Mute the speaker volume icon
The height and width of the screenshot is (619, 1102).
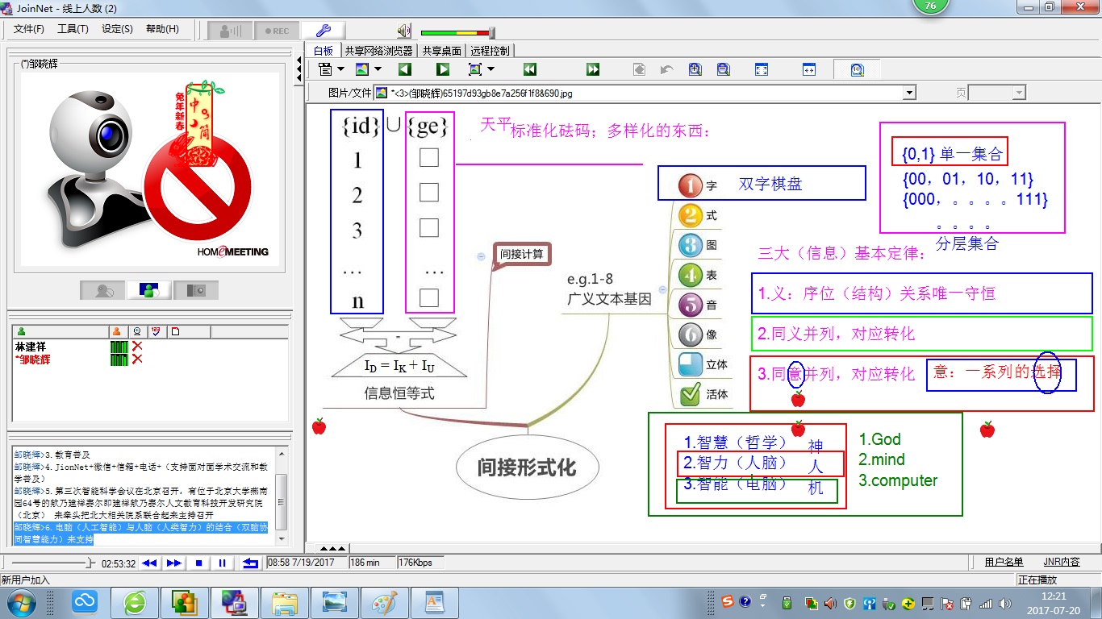(404, 31)
